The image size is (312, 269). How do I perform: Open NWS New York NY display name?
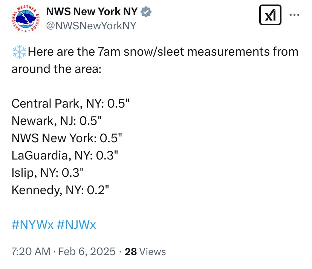pos(92,11)
